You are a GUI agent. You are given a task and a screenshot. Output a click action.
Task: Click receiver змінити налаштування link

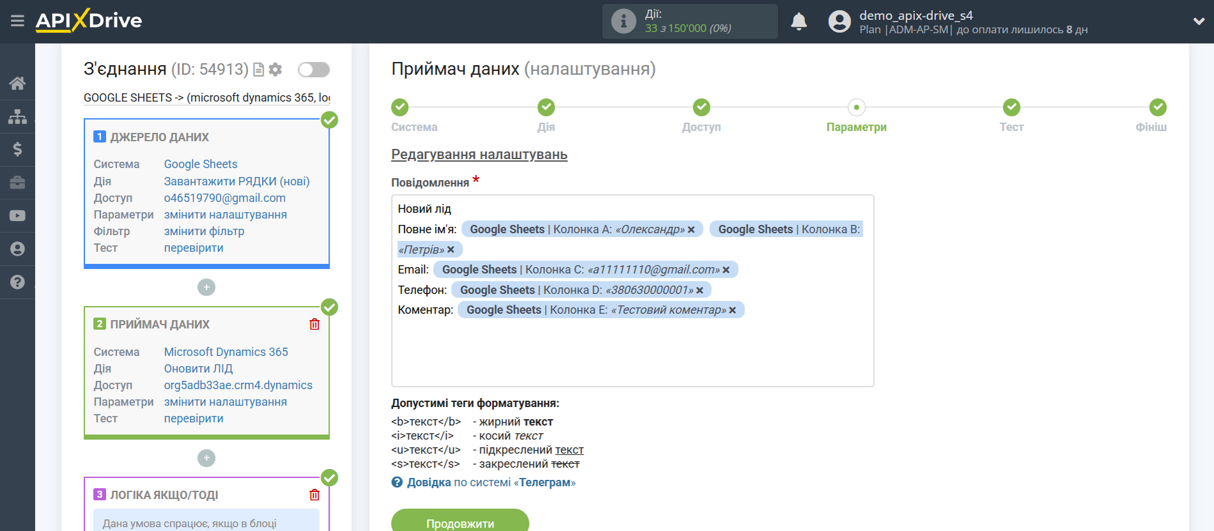click(226, 402)
